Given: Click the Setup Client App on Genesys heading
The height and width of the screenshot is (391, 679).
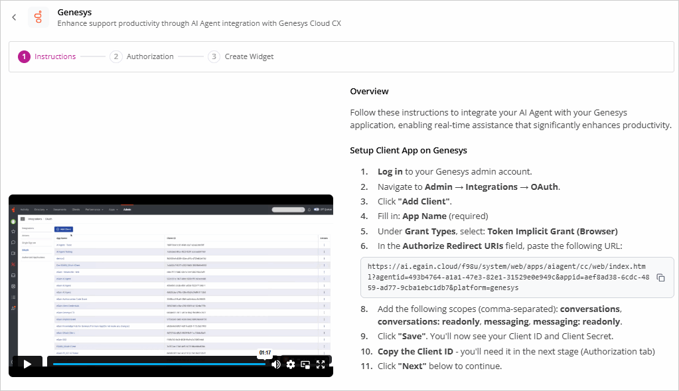Looking at the screenshot, I should (x=408, y=150).
